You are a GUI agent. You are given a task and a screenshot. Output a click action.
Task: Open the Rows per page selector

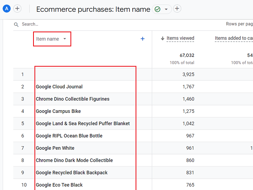tap(239, 24)
